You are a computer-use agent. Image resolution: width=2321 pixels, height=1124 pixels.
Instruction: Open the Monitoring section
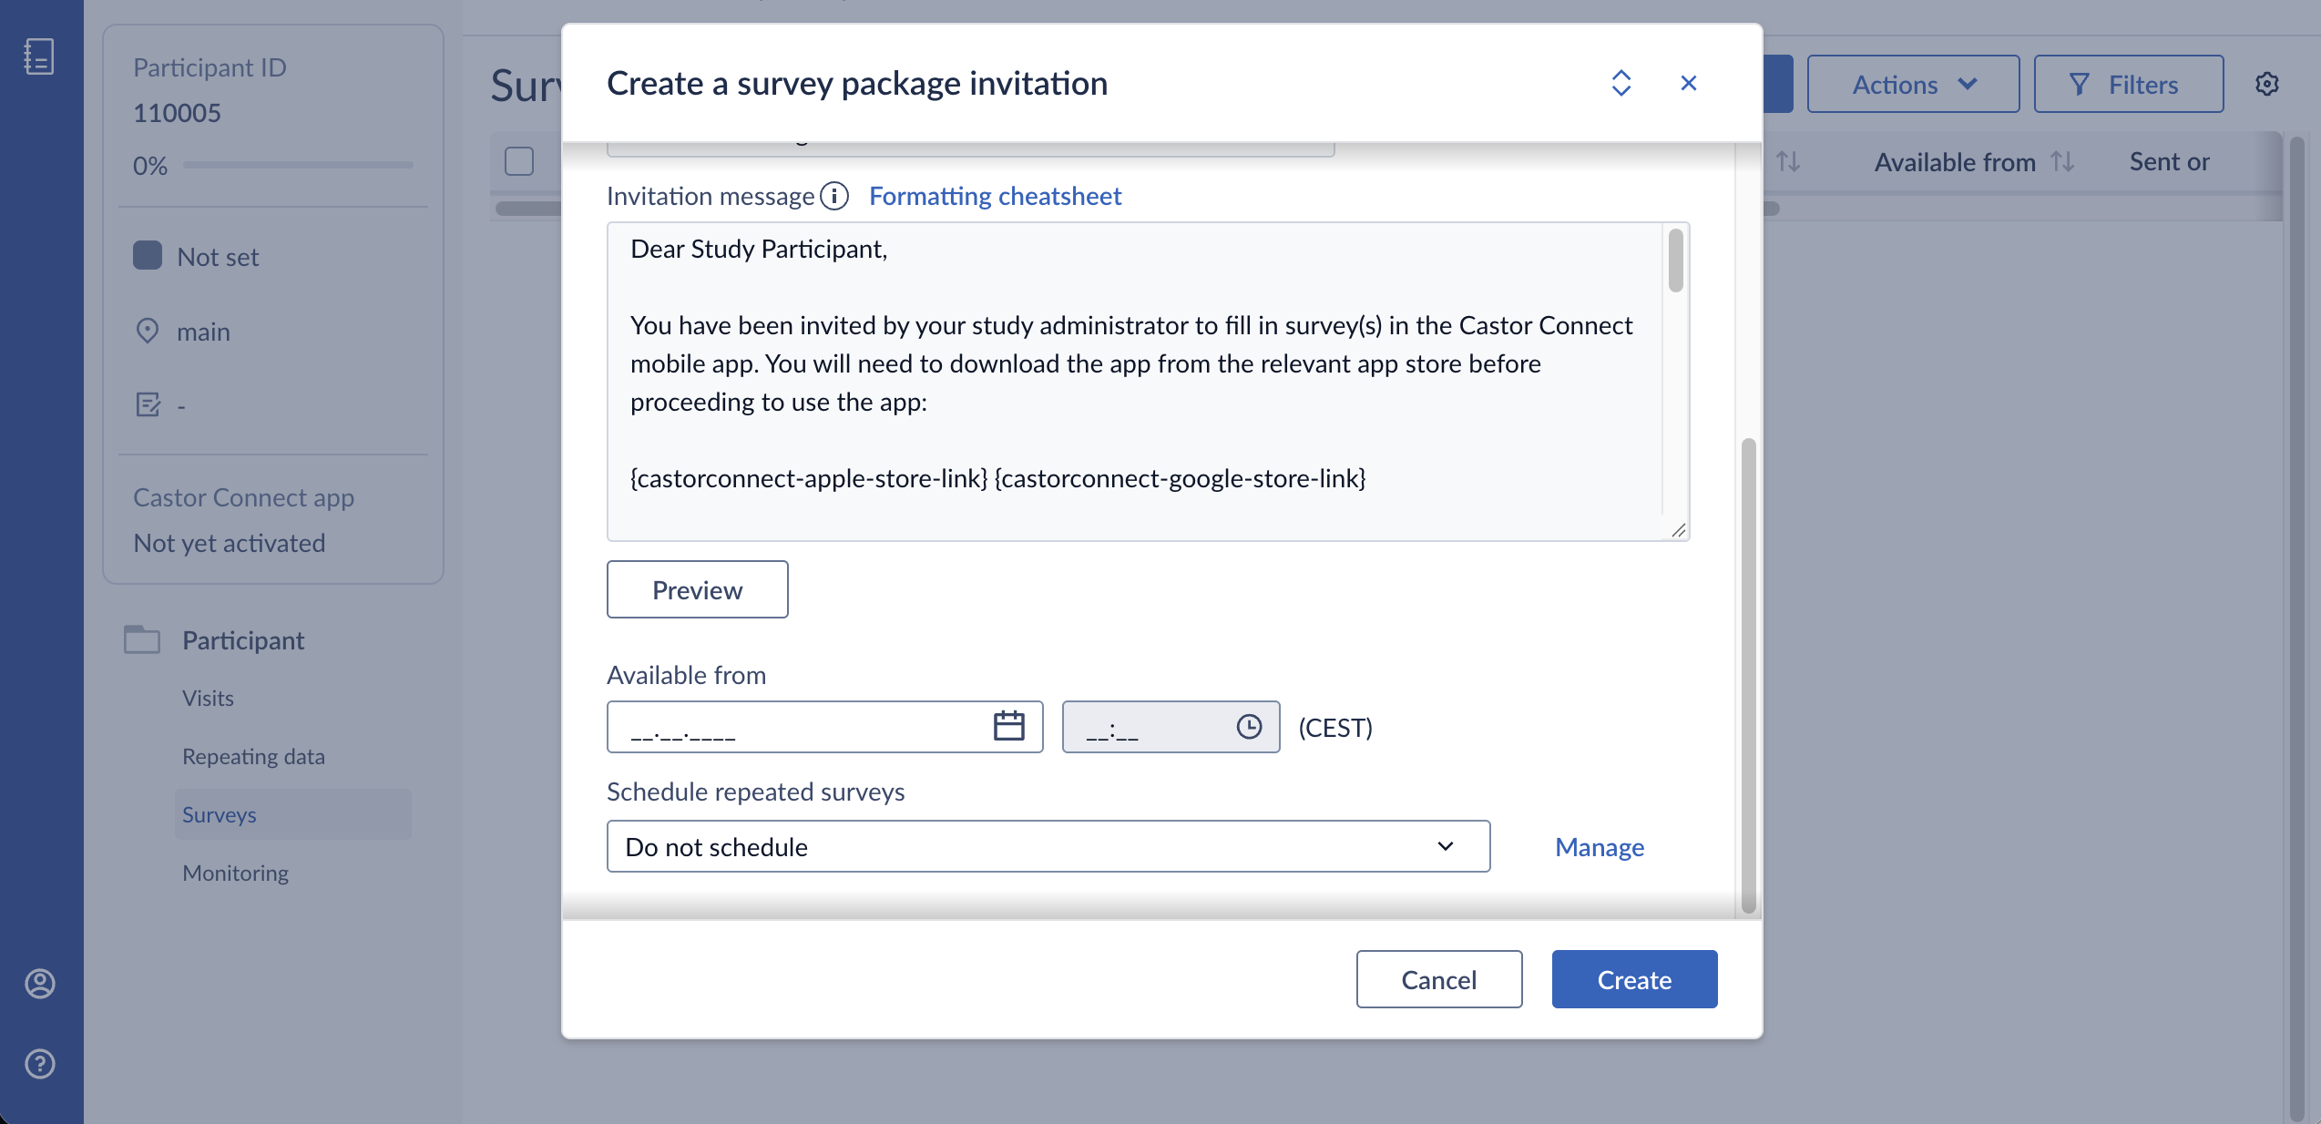pyautogui.click(x=235, y=873)
